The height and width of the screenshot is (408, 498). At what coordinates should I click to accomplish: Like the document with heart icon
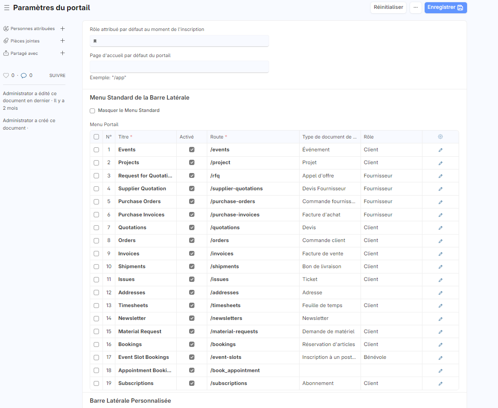point(6,76)
